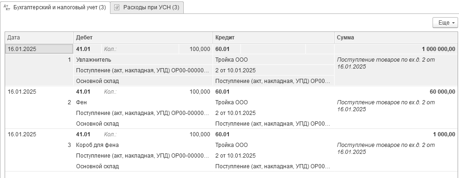
Task: Click the Дата column header
Action: [x=39, y=38]
